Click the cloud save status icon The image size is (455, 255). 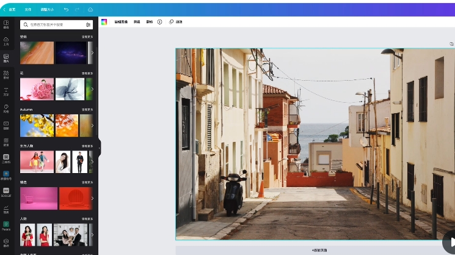(x=90, y=10)
